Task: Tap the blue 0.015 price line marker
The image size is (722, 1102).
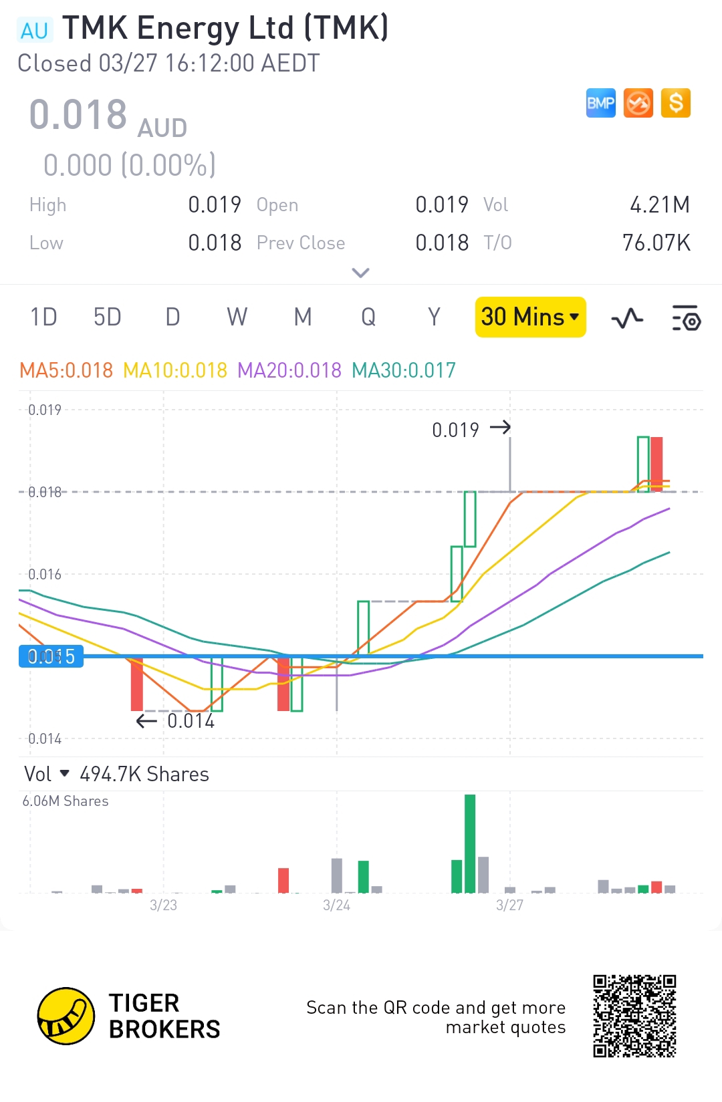Action: click(51, 656)
